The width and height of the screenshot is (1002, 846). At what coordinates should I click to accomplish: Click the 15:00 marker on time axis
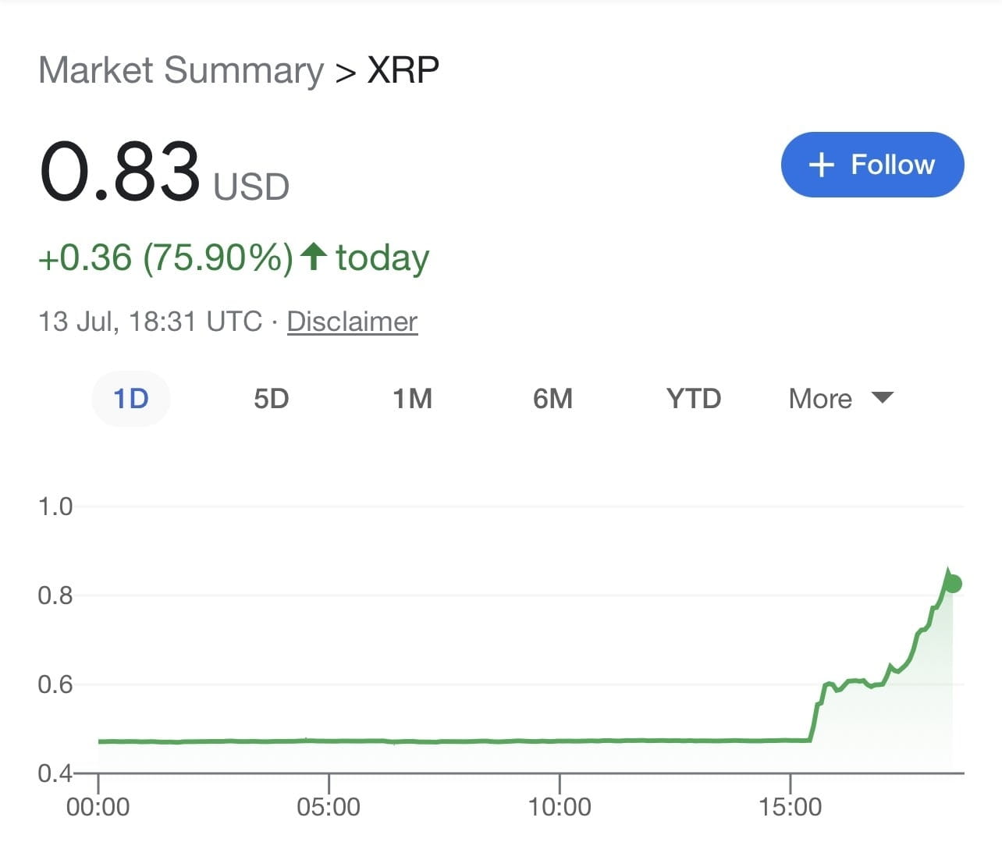(790, 806)
